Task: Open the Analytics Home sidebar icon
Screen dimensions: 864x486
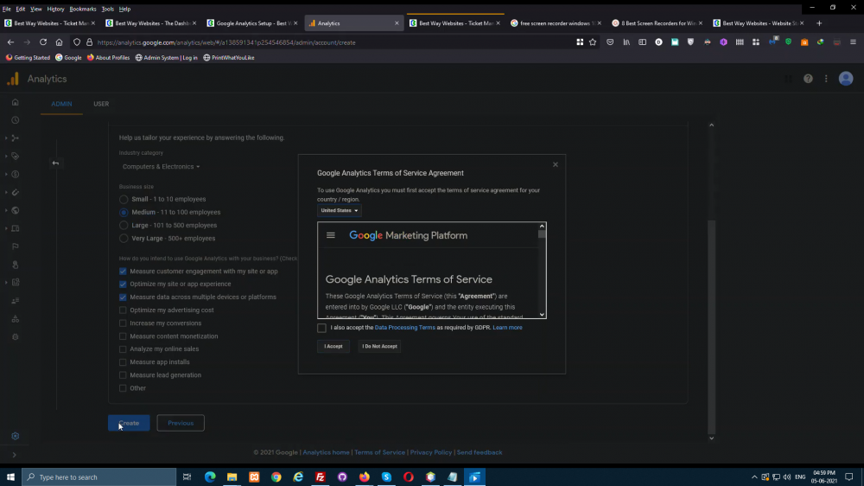Action: tap(16, 102)
